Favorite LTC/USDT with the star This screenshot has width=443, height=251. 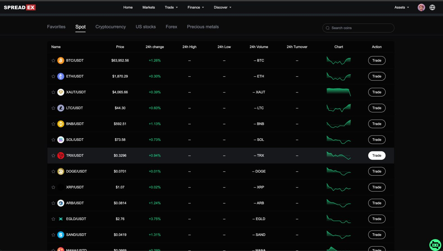[53, 108]
